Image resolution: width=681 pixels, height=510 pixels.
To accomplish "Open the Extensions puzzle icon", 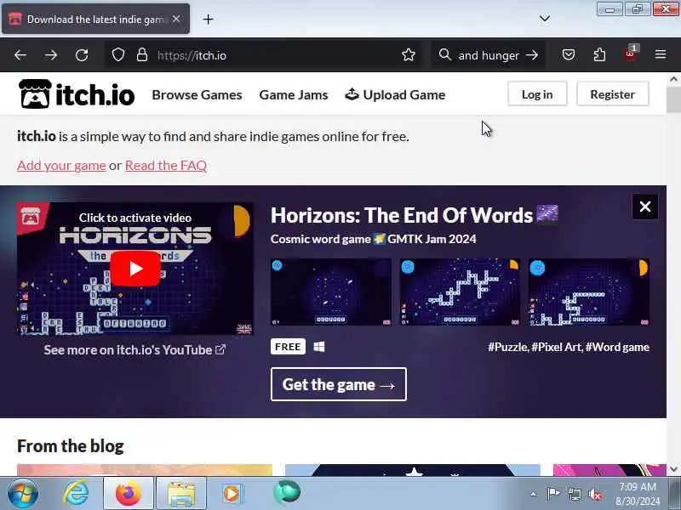I will pos(599,55).
